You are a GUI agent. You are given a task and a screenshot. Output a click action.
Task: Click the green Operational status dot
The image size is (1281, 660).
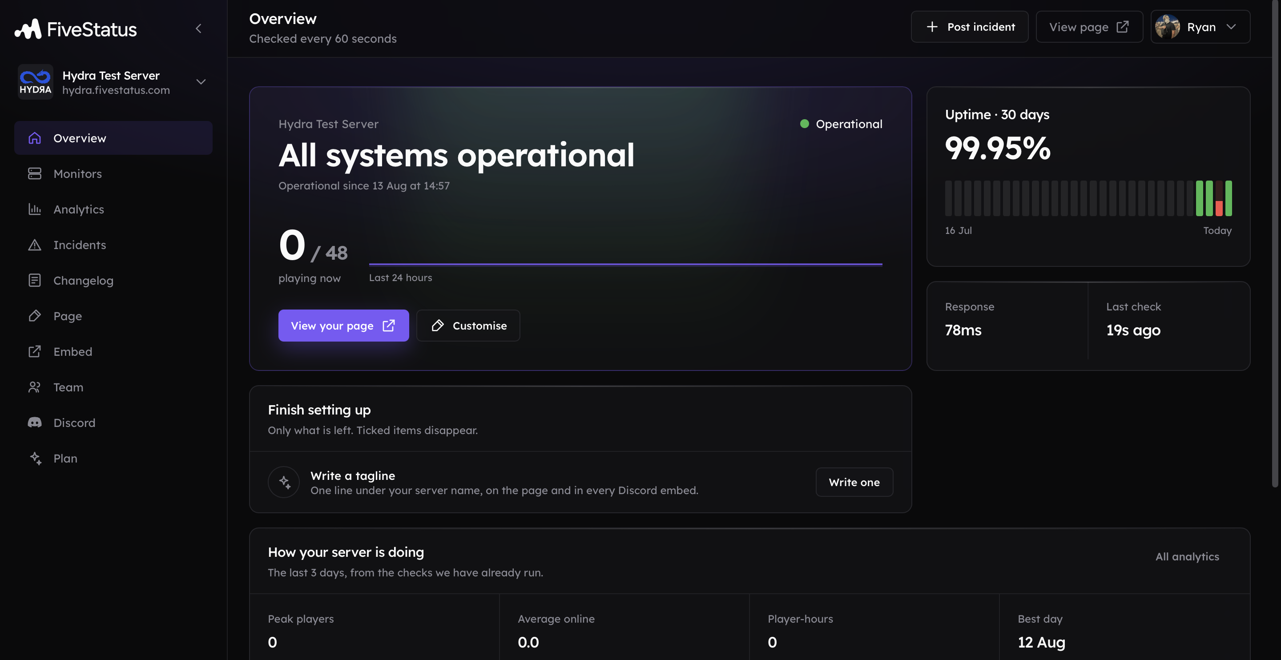(804, 124)
